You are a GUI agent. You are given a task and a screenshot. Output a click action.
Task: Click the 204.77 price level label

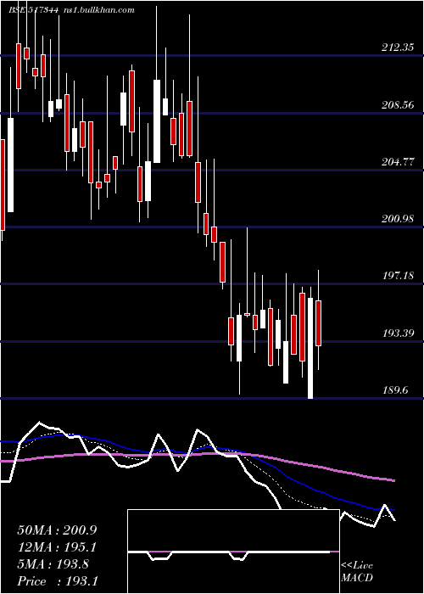398,162
